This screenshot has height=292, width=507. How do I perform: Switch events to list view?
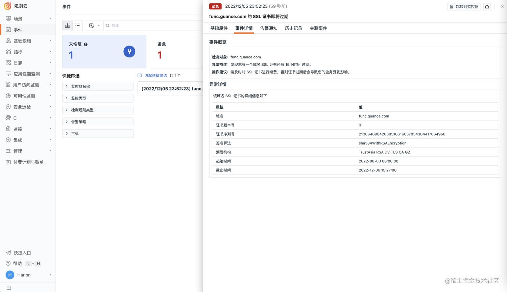[77, 25]
